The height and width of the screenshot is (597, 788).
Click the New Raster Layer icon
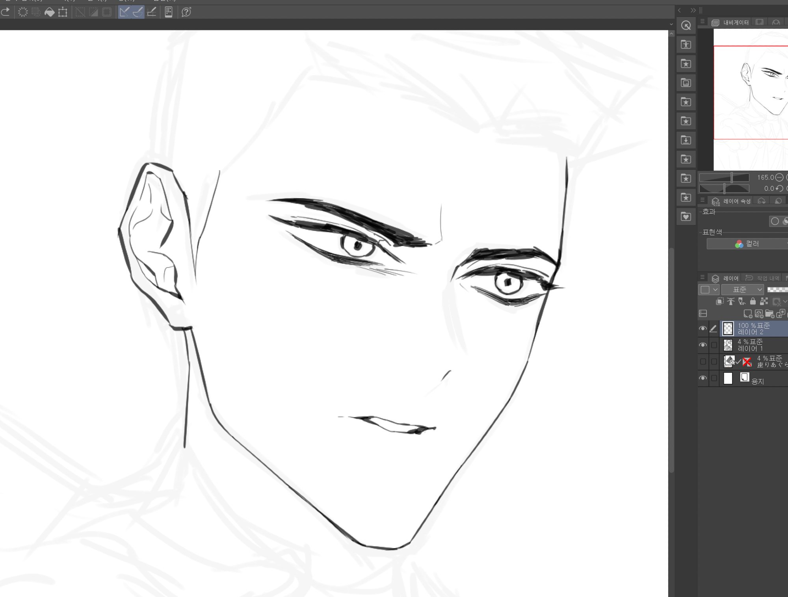point(747,314)
